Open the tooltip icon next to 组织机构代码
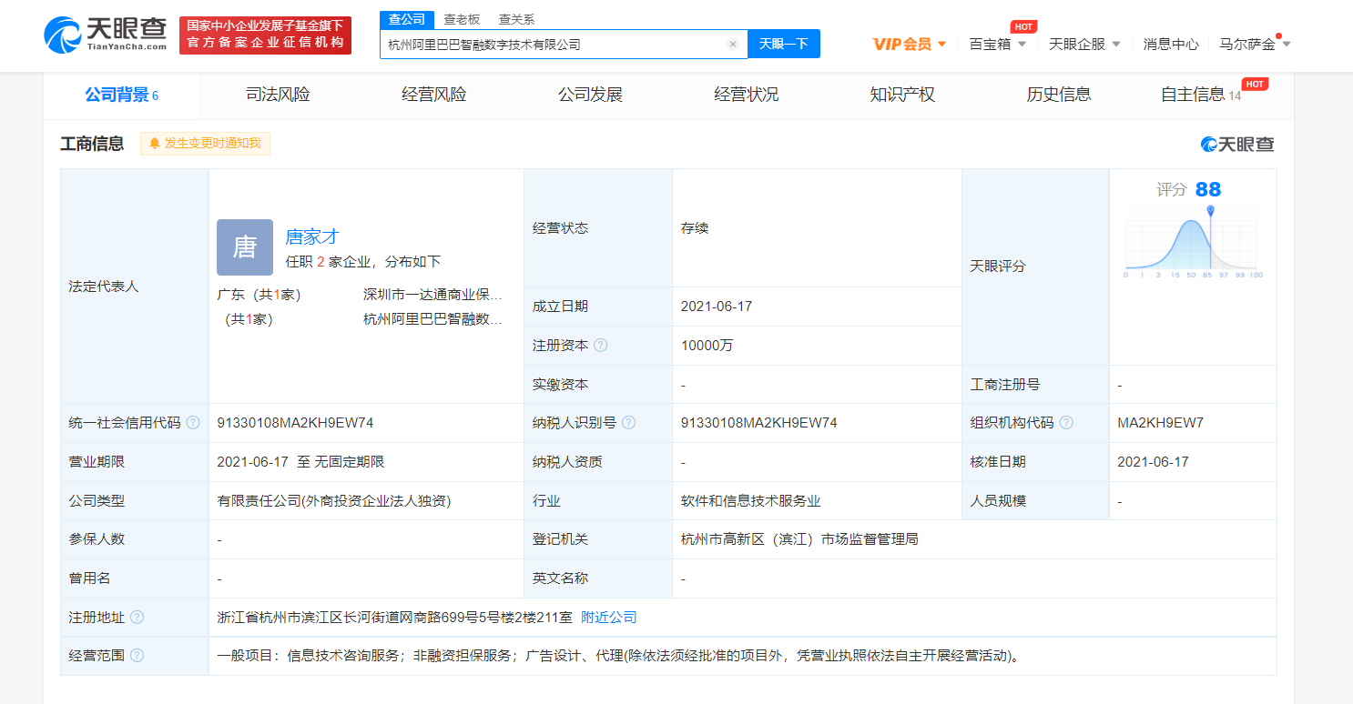Viewport: 1353px width, 704px height. tap(1068, 422)
